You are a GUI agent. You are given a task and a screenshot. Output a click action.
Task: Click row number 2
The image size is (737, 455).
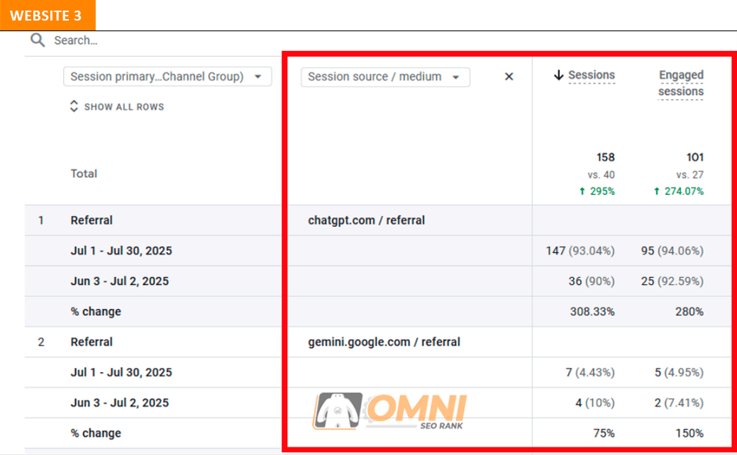[x=41, y=342]
